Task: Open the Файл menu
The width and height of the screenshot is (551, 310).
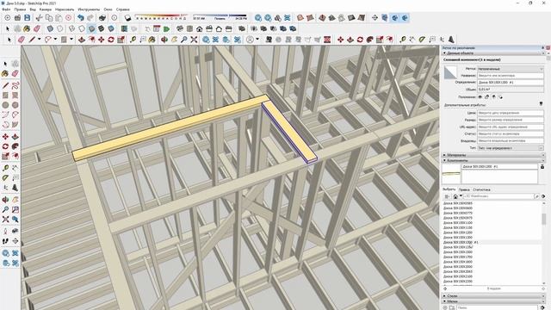Action: (6, 9)
